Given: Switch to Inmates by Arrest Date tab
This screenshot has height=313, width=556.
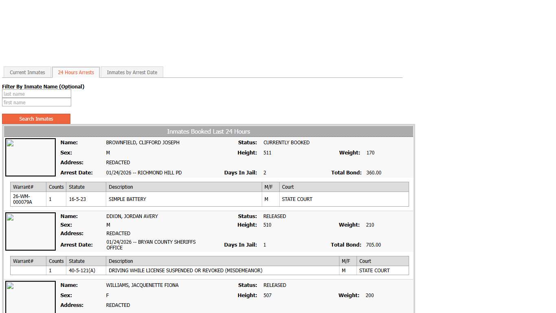Looking at the screenshot, I should pyautogui.click(x=132, y=73).
